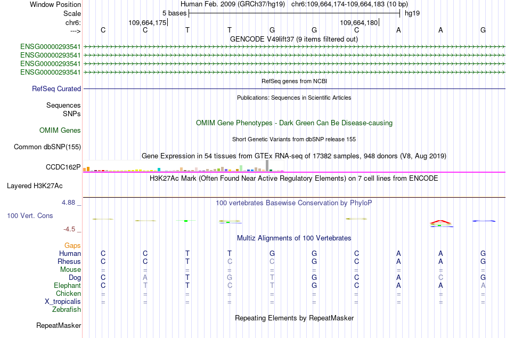Select the Chicken species row label
Viewport: 506px width, 338px height.
pos(68,293)
